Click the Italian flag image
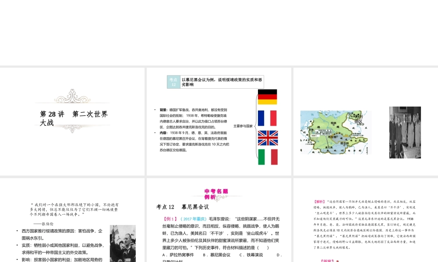438x262 pixels. point(268,157)
